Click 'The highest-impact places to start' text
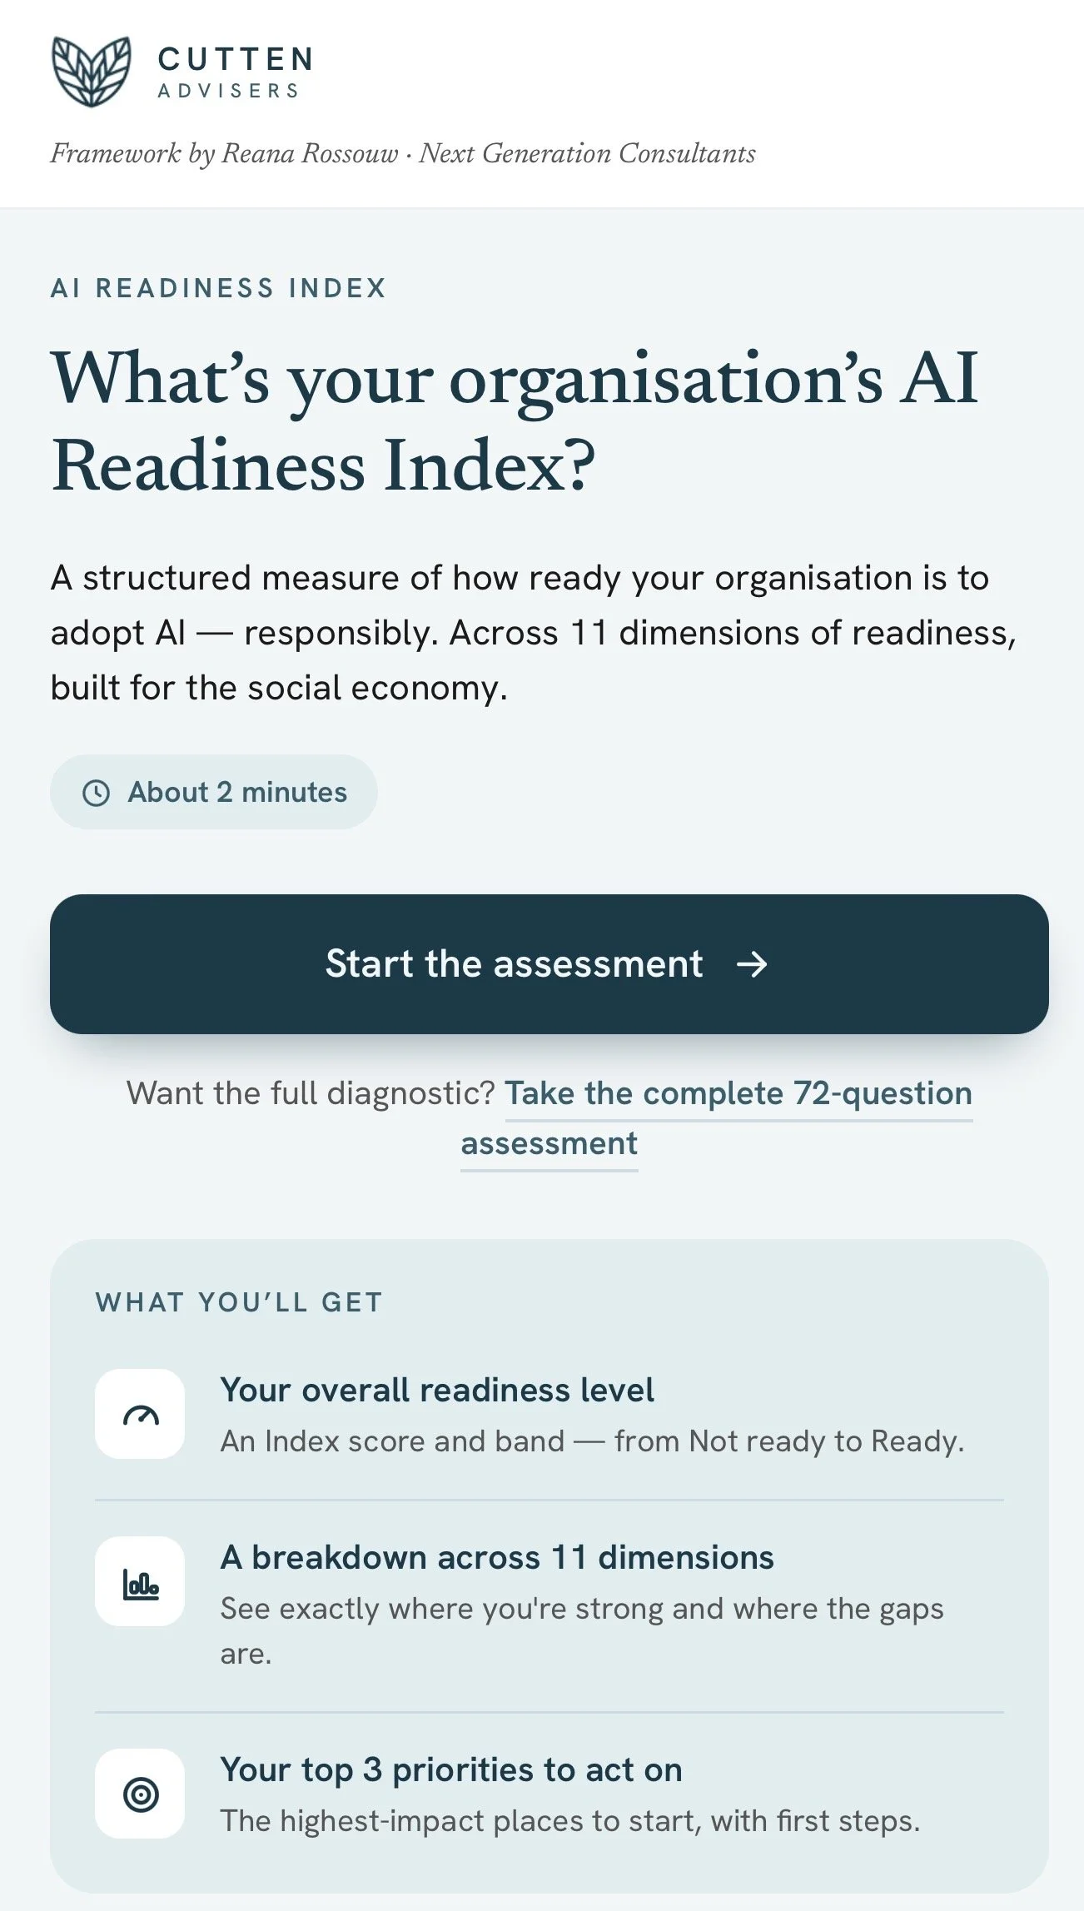This screenshot has width=1084, height=1911. tap(570, 1821)
